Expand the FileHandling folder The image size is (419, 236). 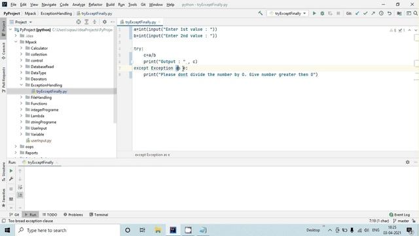pyautogui.click(x=22, y=98)
